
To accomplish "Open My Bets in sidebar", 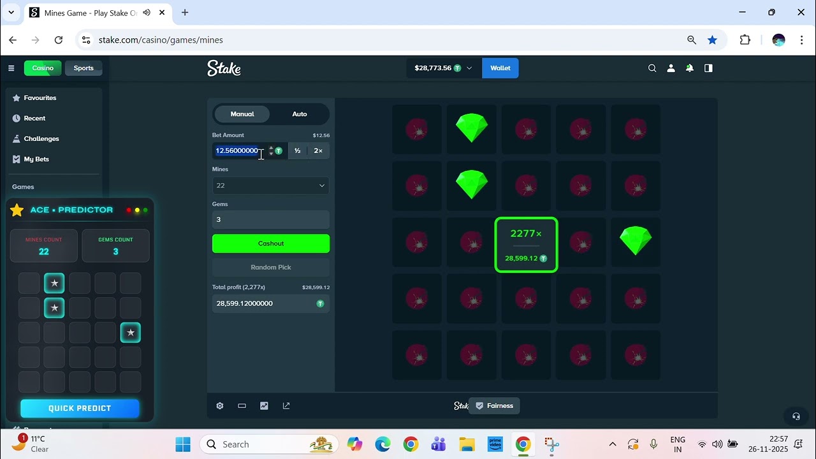I will 36,159.
